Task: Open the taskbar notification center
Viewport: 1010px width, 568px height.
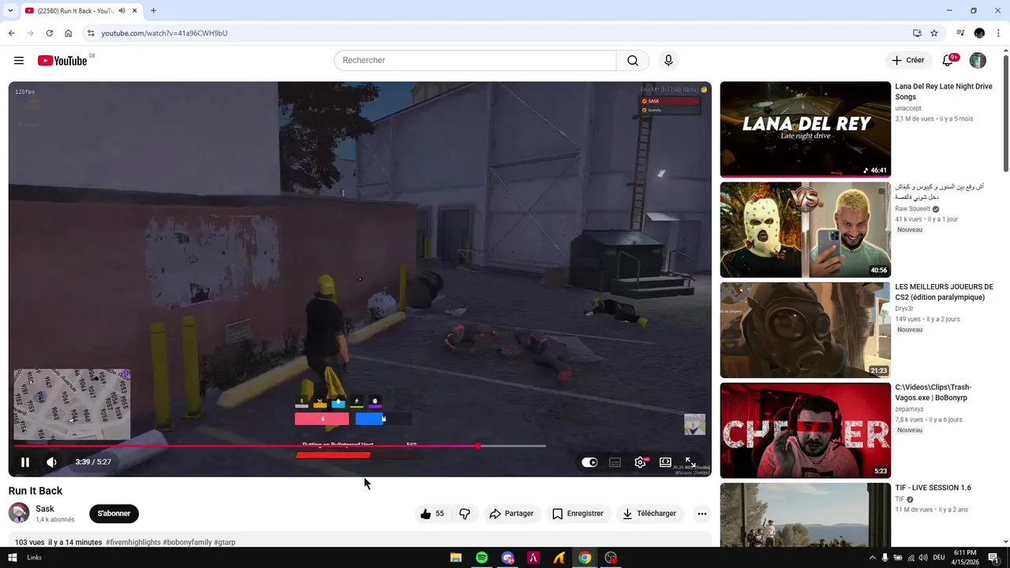Action: (994, 558)
